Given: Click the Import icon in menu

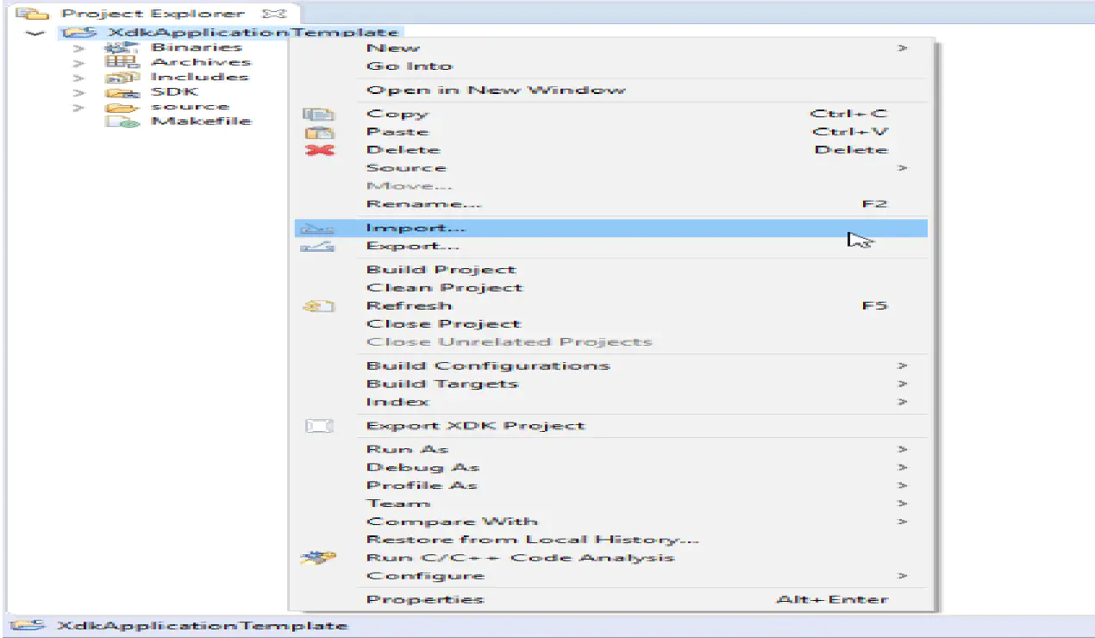Looking at the screenshot, I should pos(316,228).
